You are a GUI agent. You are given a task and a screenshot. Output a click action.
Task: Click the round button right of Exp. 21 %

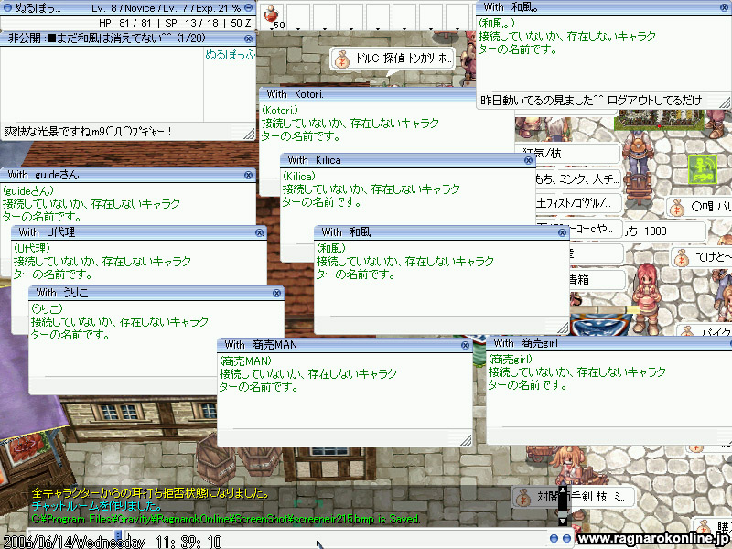click(249, 7)
